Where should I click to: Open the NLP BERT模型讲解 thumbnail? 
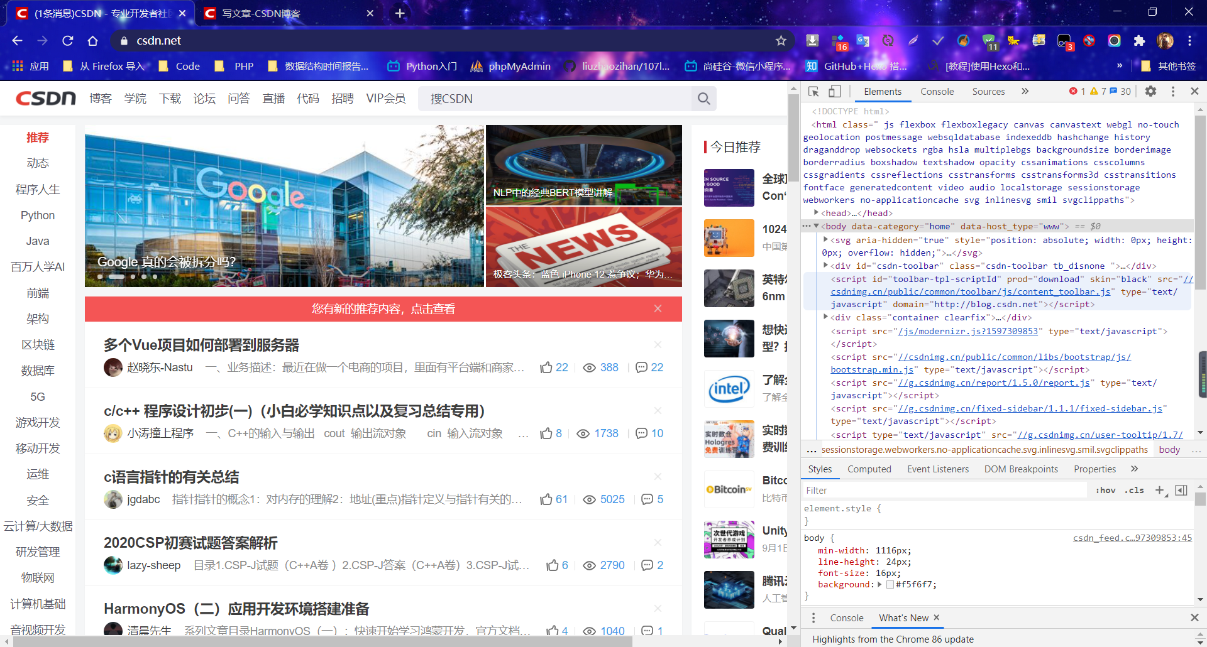tap(584, 165)
